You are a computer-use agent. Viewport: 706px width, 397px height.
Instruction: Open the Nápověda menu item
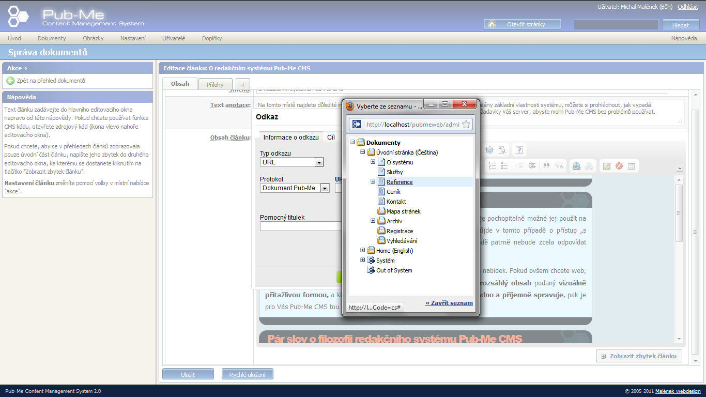point(684,38)
